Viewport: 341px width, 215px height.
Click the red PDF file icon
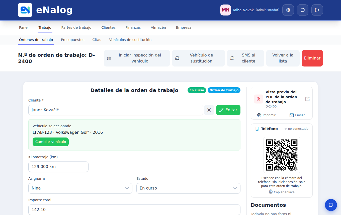click(259, 99)
